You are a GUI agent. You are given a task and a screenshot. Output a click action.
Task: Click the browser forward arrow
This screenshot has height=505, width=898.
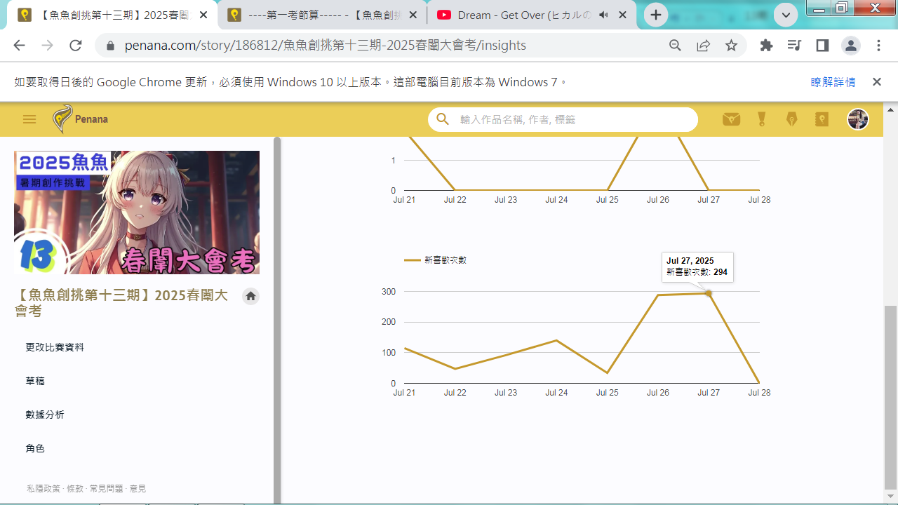click(47, 46)
